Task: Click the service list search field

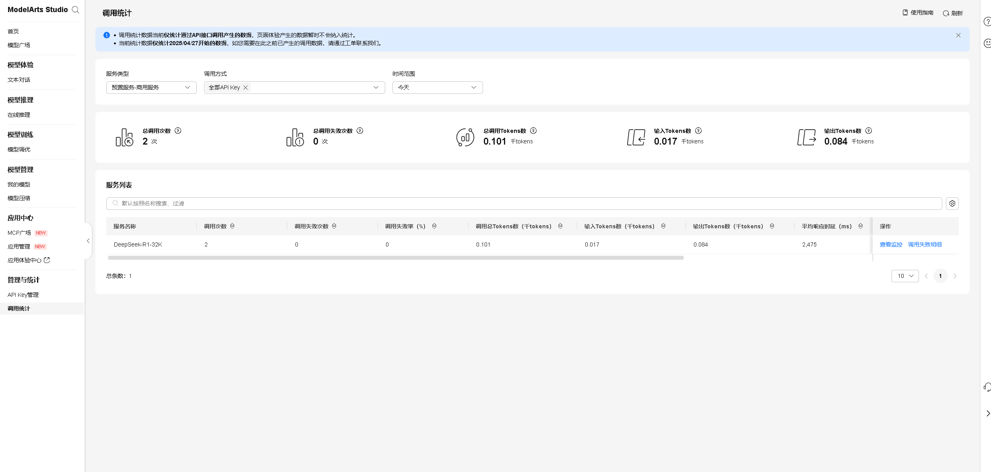Action: click(x=523, y=203)
